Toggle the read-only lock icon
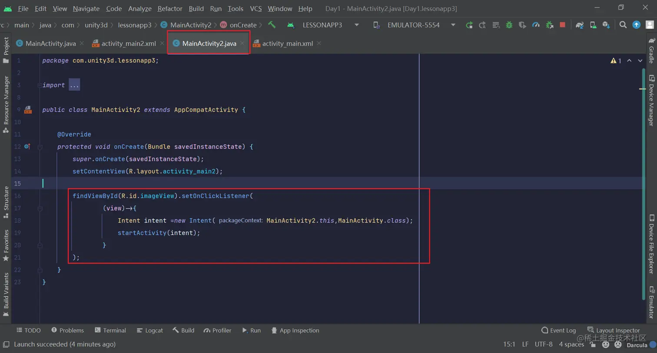657x353 pixels. pos(593,344)
